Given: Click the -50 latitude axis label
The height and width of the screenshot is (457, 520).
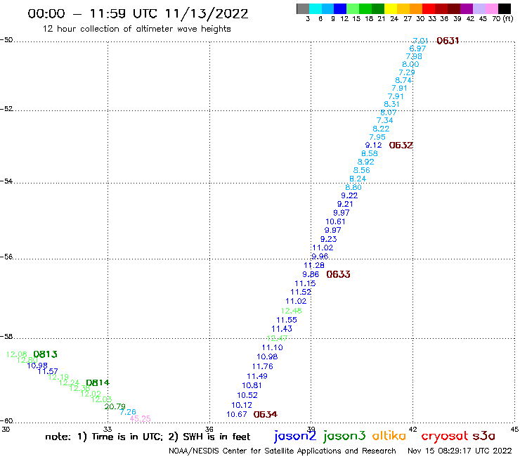Looking at the screenshot, I should 6,40.
